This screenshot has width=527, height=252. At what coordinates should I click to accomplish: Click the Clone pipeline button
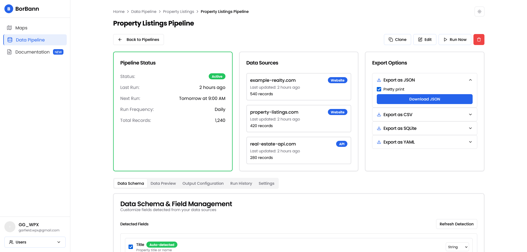(397, 40)
